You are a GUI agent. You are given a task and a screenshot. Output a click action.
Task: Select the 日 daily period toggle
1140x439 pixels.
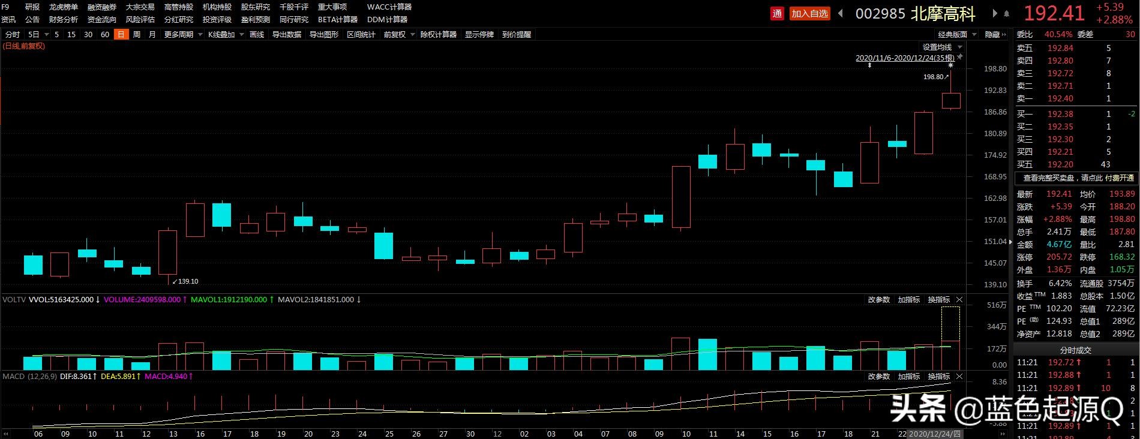point(121,35)
